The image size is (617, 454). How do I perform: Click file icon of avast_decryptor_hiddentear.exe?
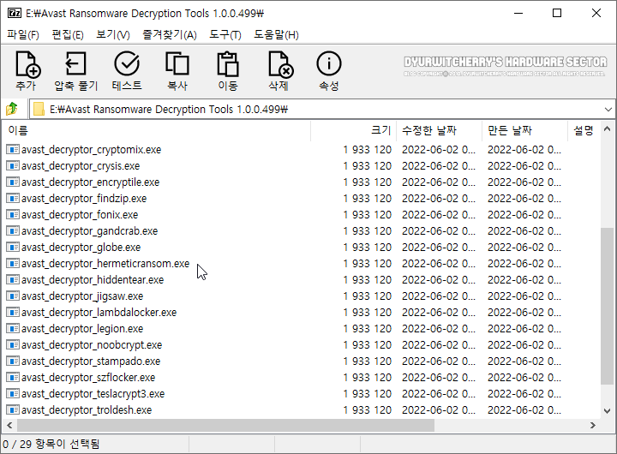[x=13, y=280]
